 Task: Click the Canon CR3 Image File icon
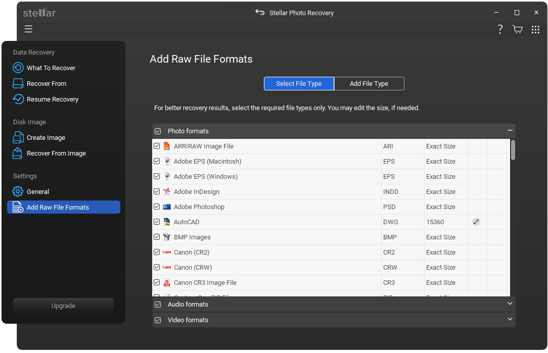click(167, 282)
